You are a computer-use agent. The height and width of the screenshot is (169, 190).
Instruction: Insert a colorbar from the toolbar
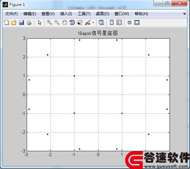click(112, 22)
